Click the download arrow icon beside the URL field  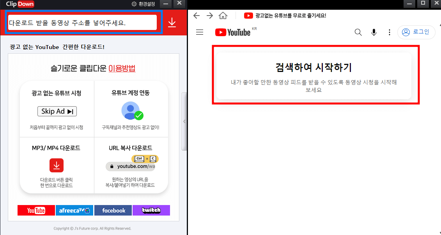[x=172, y=23]
